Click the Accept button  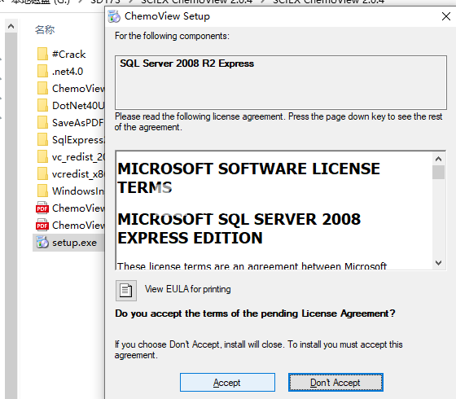click(x=227, y=383)
